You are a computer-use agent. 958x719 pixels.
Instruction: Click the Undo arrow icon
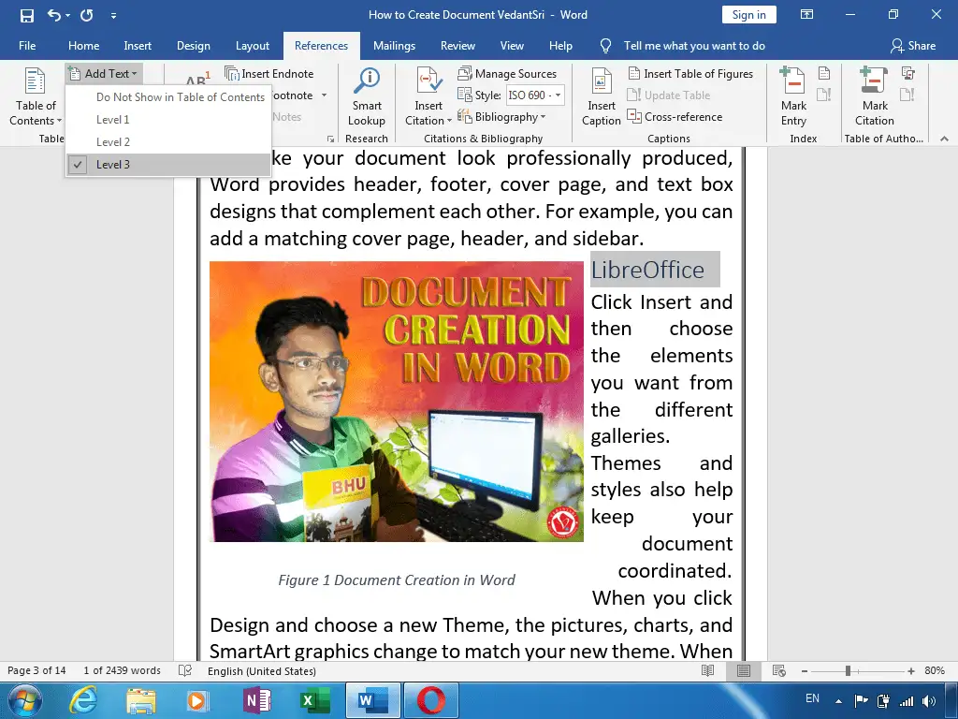[x=53, y=15]
